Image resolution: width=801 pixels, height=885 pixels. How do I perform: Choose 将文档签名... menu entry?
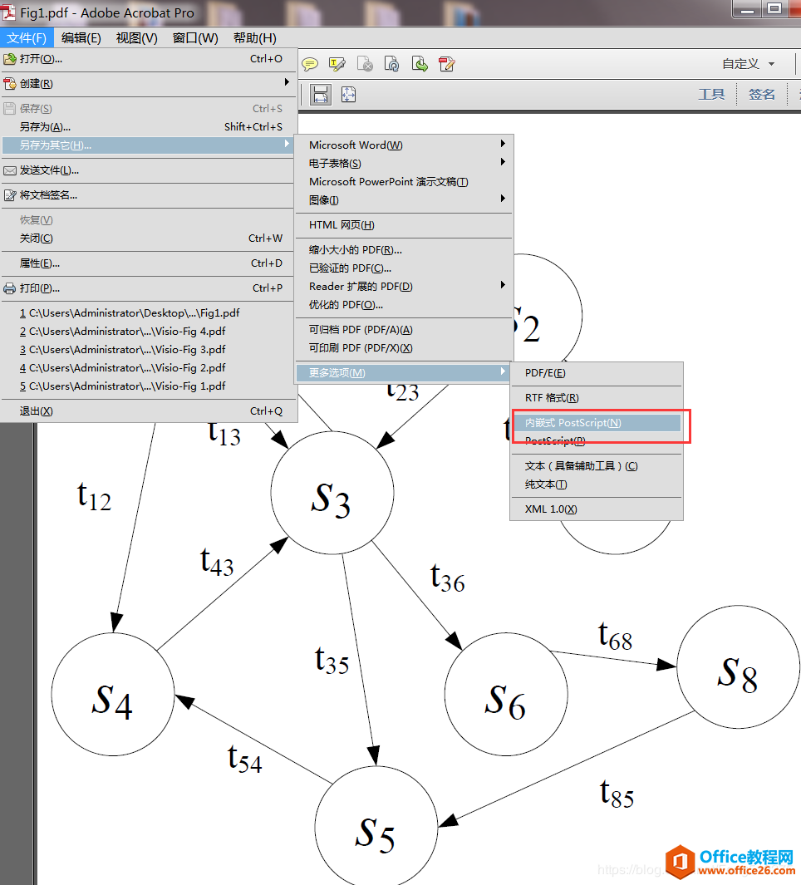click(x=148, y=195)
